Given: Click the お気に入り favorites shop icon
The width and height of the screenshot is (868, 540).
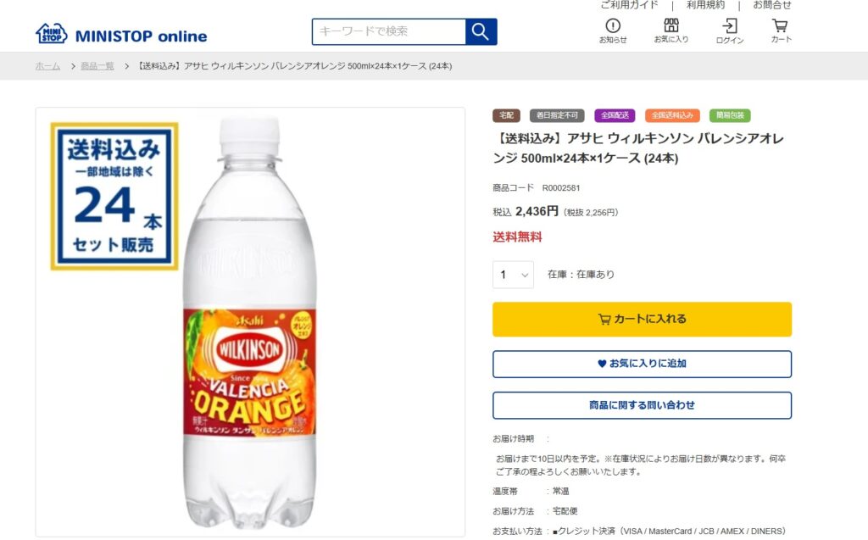Looking at the screenshot, I should point(671,28).
